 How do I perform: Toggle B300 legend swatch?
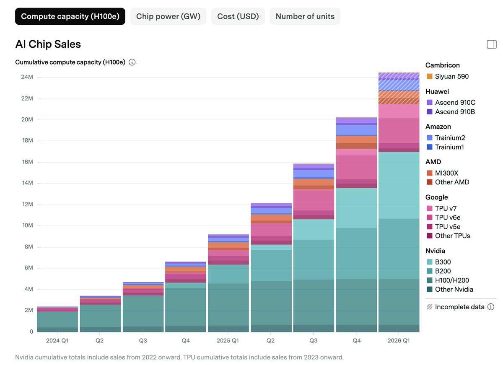coord(429,262)
